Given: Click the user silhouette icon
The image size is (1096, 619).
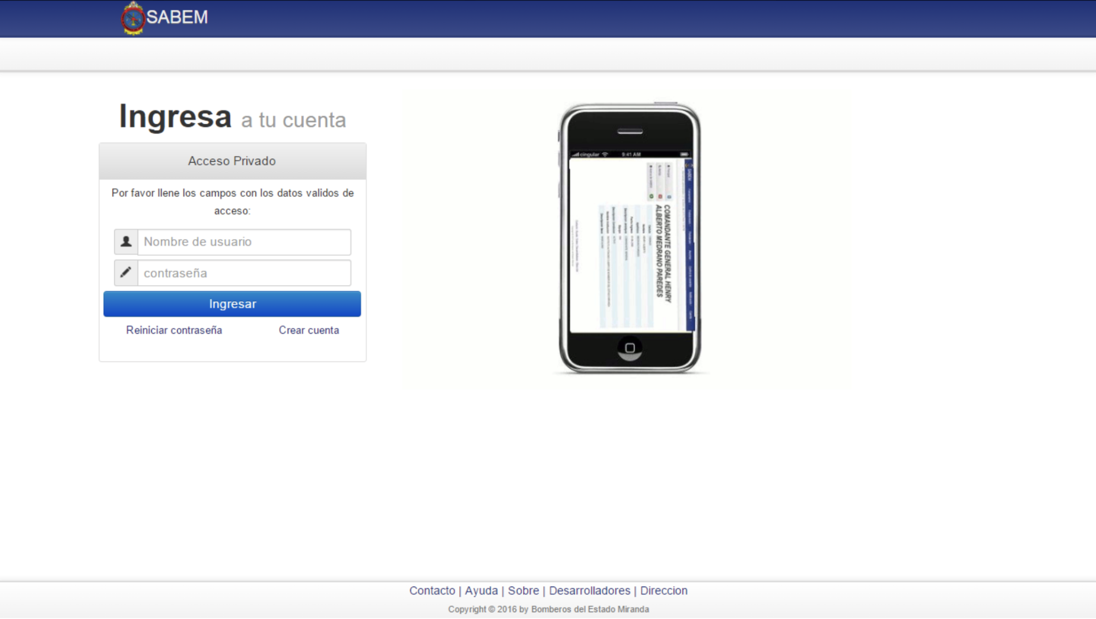Looking at the screenshot, I should pos(126,242).
